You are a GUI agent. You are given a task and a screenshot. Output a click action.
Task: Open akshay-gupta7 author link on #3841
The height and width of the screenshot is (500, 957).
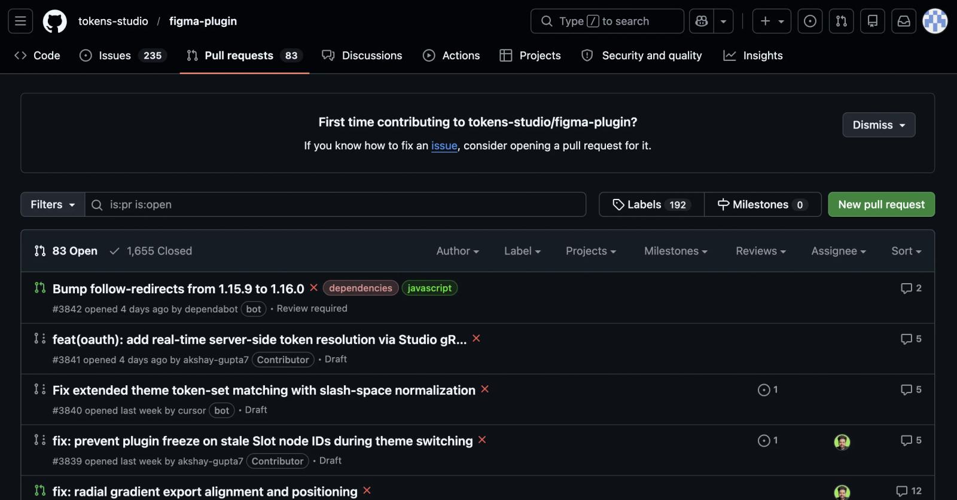point(216,360)
